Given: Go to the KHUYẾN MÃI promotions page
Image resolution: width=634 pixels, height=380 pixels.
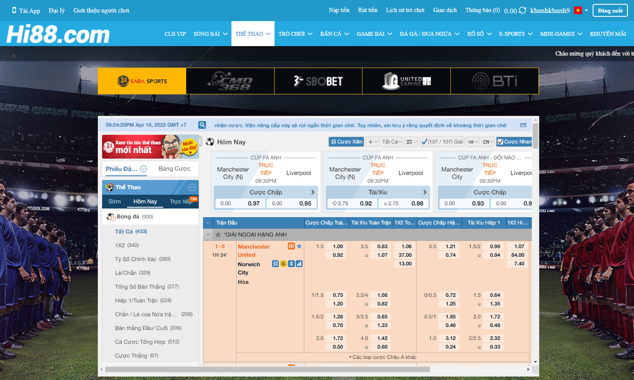Looking at the screenshot, I should (x=608, y=34).
